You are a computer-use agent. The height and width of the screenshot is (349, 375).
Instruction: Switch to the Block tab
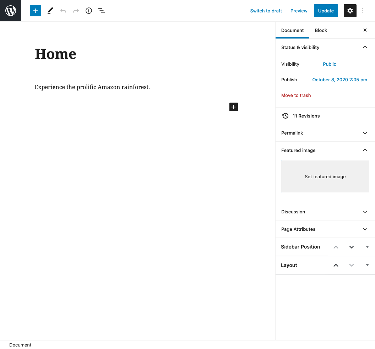coord(321,30)
